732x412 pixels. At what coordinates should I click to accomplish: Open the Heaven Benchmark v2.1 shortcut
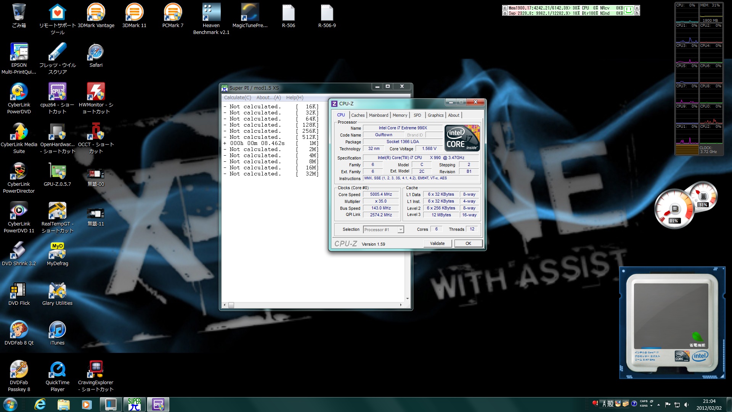[211, 13]
